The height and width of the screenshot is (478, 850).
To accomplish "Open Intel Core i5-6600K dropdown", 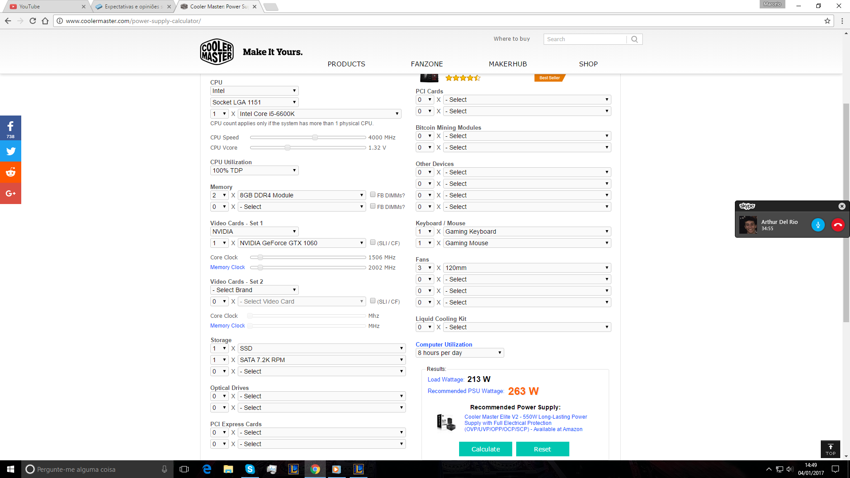I will tap(319, 114).
